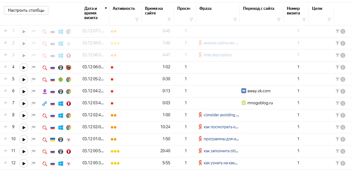
Task: Show info for visit 1
Action: [343, 31]
